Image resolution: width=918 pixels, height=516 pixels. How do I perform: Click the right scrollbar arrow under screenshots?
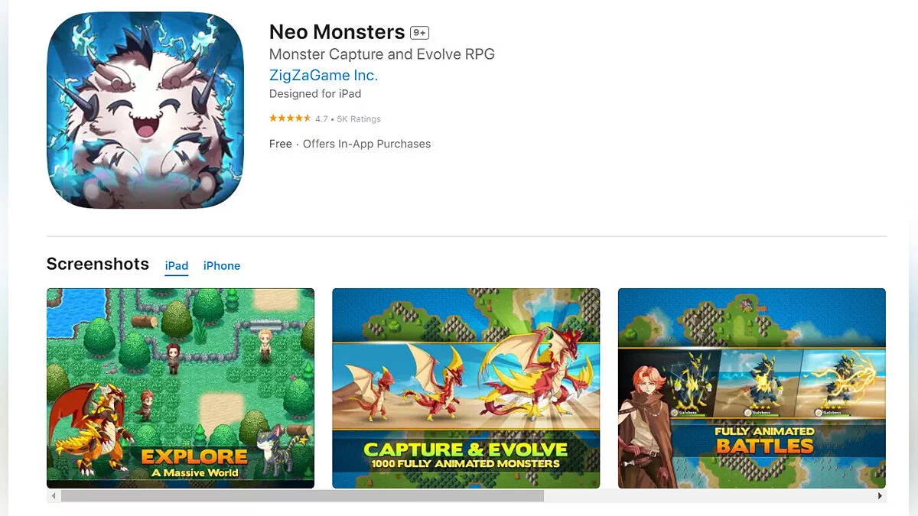coord(881,496)
